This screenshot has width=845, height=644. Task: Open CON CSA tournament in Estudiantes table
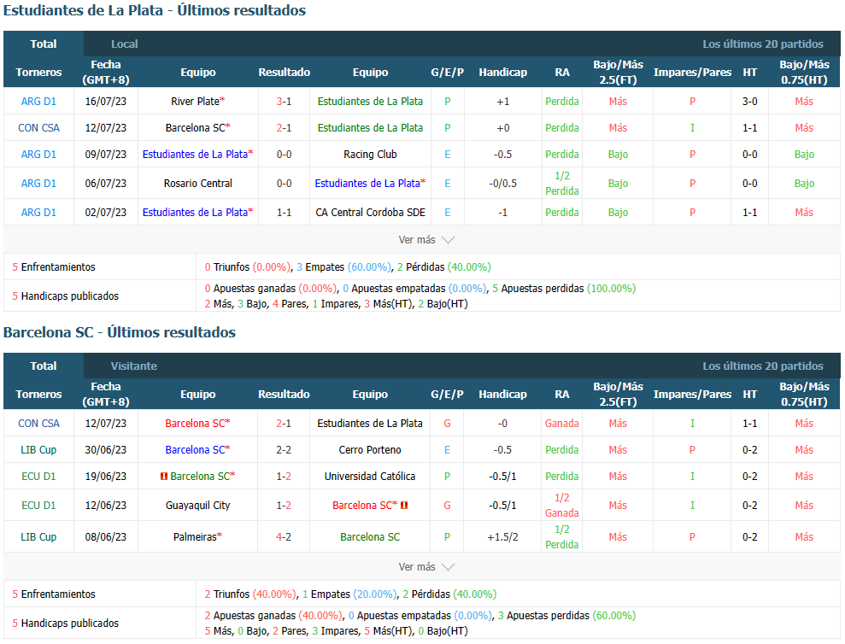38,128
